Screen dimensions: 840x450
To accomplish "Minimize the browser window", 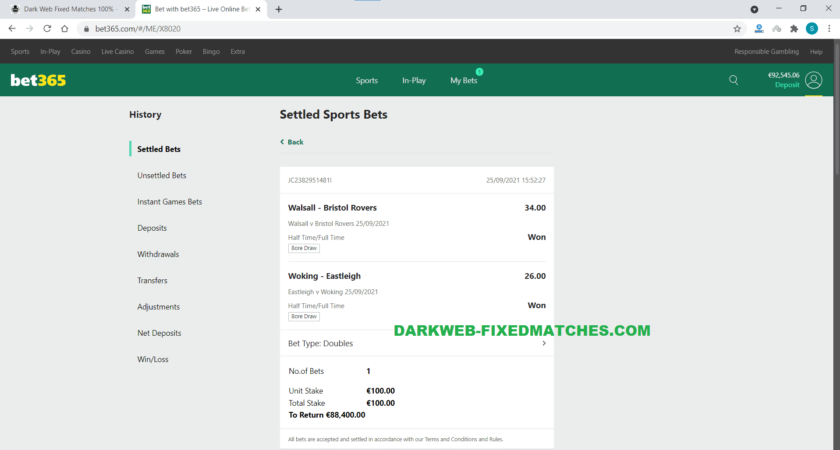I will click(779, 8).
